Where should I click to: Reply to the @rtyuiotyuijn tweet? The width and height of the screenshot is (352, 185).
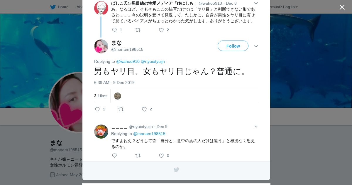point(114,156)
